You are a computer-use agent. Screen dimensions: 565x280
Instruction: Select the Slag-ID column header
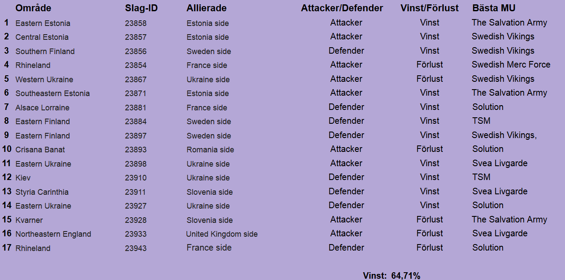pyautogui.click(x=141, y=8)
